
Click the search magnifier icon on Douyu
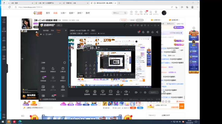pos(125,13)
